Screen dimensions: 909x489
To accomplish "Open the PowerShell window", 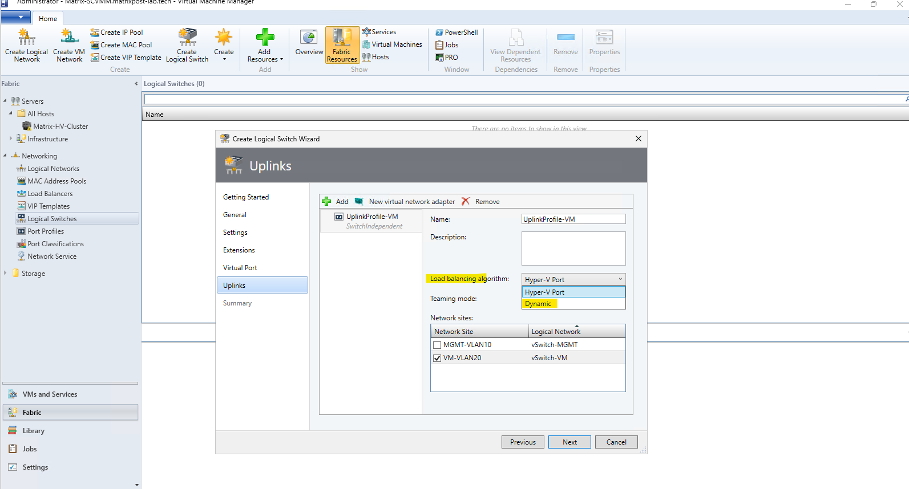I will click(456, 32).
